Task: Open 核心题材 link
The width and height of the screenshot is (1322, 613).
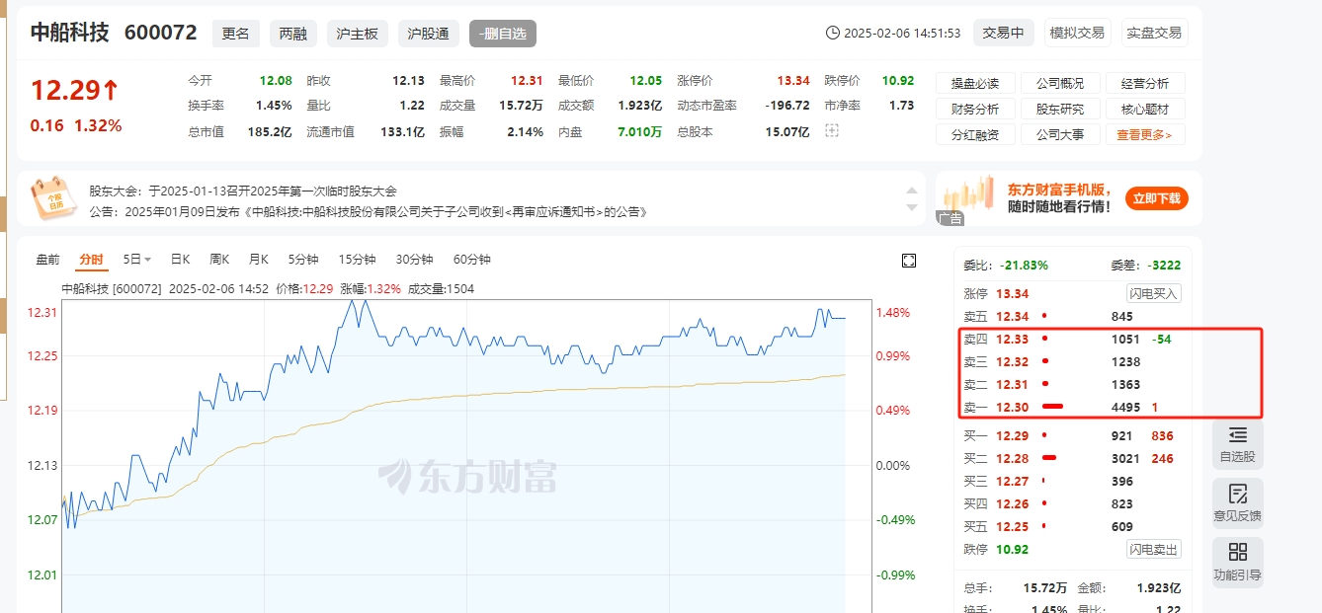Action: pyautogui.click(x=1145, y=110)
